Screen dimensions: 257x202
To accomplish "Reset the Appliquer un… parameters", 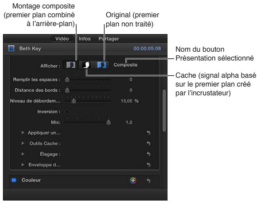I will 148,132.
